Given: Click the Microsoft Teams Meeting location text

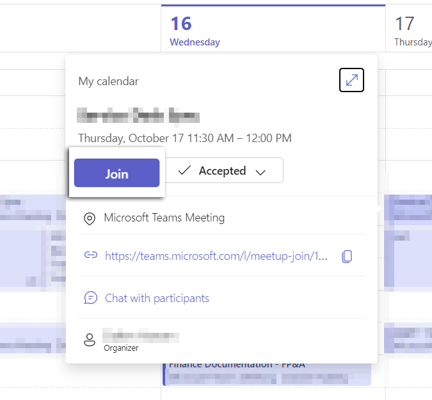Looking at the screenshot, I should click(x=164, y=218).
